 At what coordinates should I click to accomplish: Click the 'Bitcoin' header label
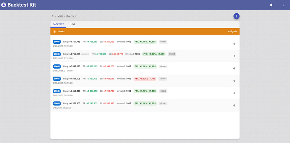61,31
